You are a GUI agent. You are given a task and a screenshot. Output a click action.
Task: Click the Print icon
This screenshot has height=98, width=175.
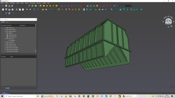(13, 10)
